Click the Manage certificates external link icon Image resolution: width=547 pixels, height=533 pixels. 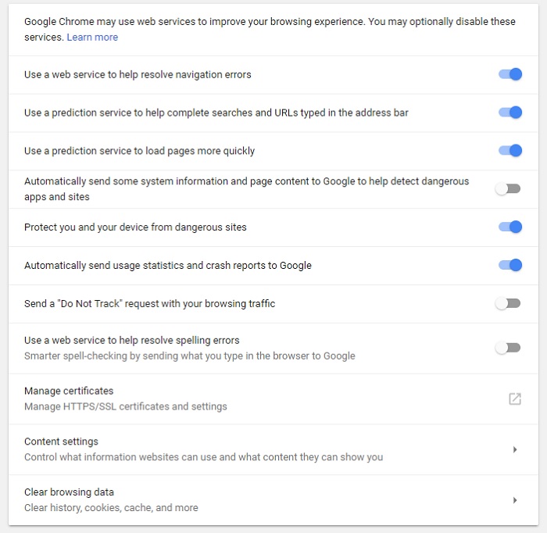tap(515, 399)
